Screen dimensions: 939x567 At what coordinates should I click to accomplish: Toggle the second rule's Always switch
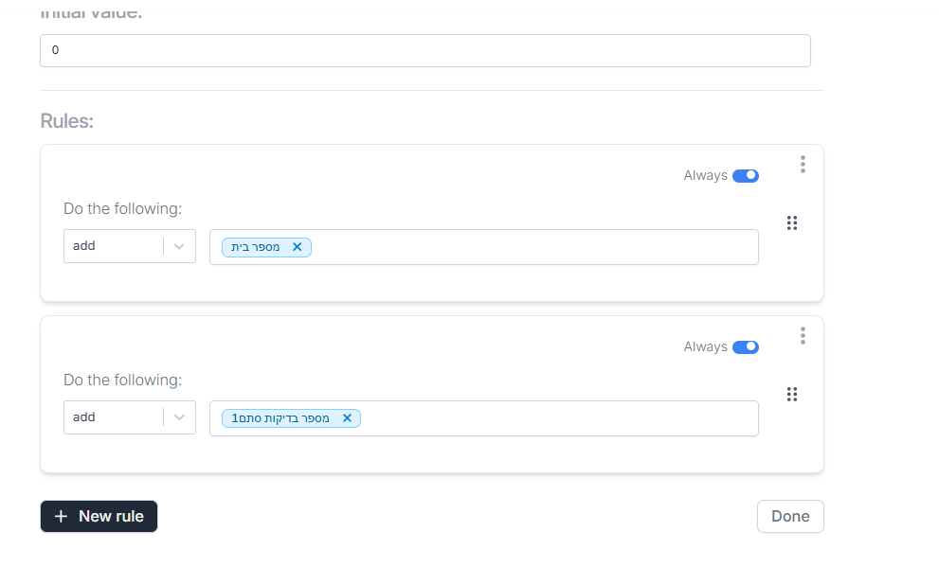(746, 347)
